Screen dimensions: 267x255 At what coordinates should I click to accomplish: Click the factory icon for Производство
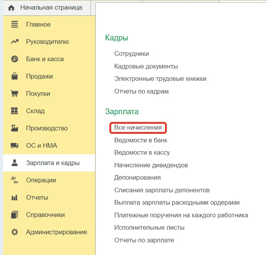pos(15,128)
